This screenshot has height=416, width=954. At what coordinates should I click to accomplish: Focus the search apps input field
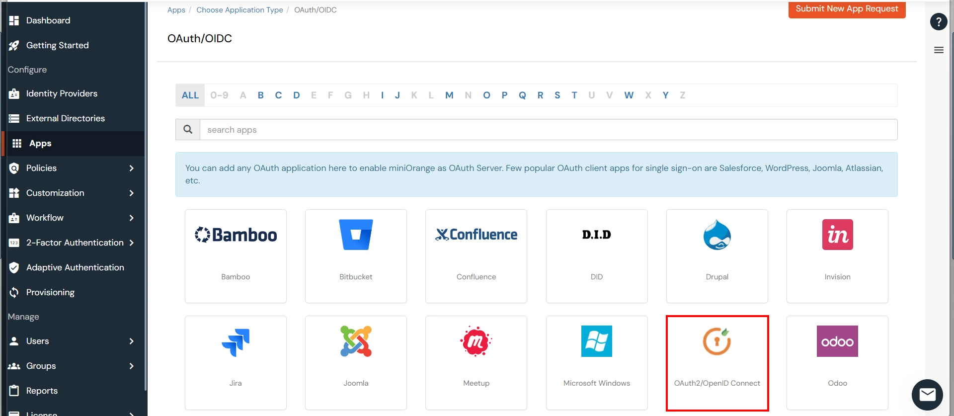[x=549, y=129]
